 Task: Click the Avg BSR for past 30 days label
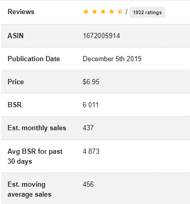click(35, 156)
